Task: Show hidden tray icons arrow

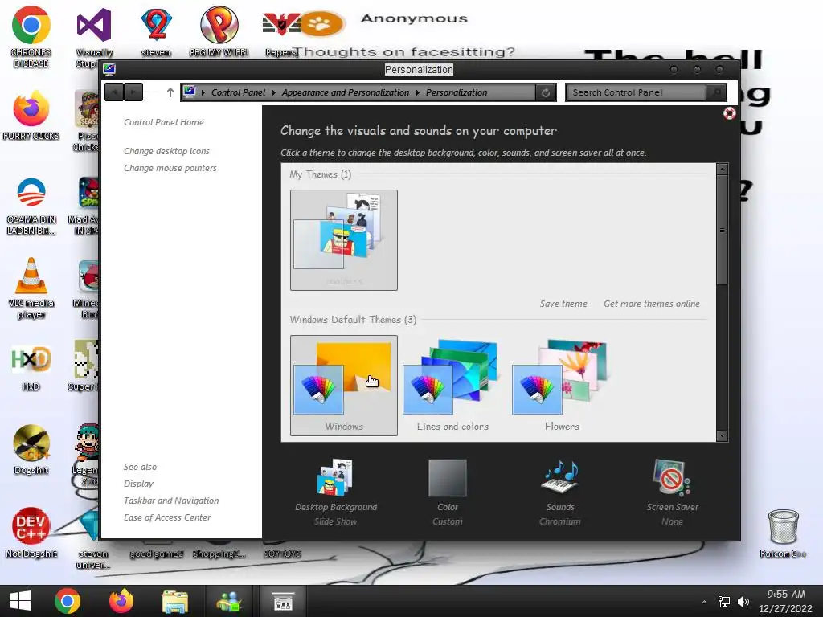Action: (704, 602)
